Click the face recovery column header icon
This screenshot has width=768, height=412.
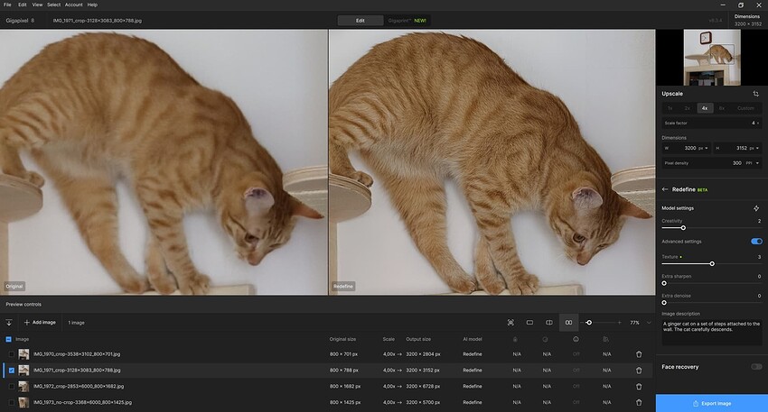[576, 339]
